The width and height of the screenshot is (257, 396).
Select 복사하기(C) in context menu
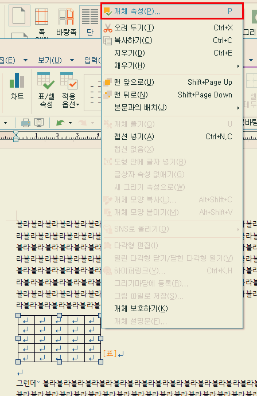tap(172, 41)
